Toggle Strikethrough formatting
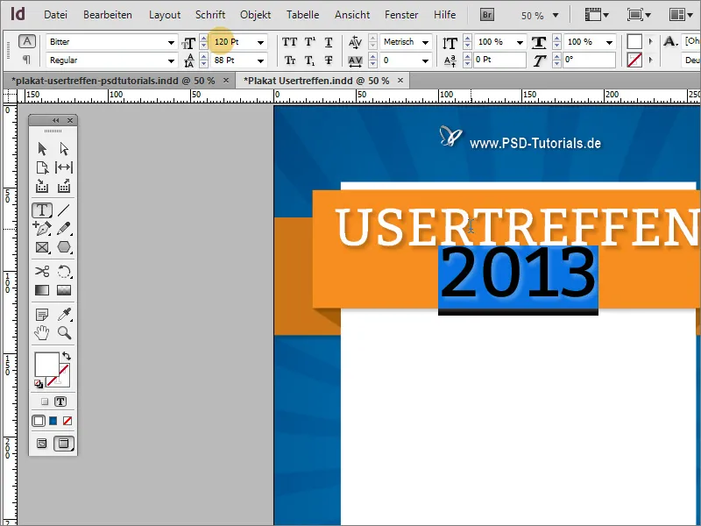Viewport: 701px width, 526px height. coord(329,60)
